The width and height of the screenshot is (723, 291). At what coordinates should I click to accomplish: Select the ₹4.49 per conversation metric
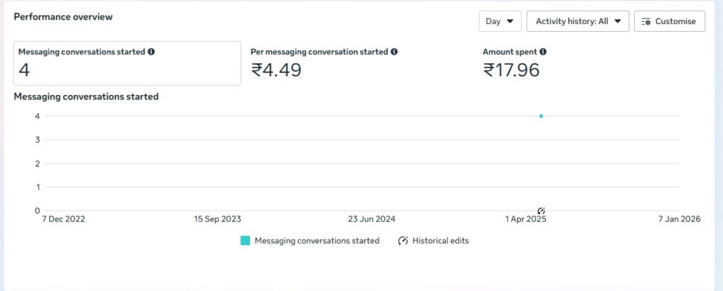pos(276,69)
